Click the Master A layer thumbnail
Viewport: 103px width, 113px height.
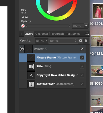[29, 49]
